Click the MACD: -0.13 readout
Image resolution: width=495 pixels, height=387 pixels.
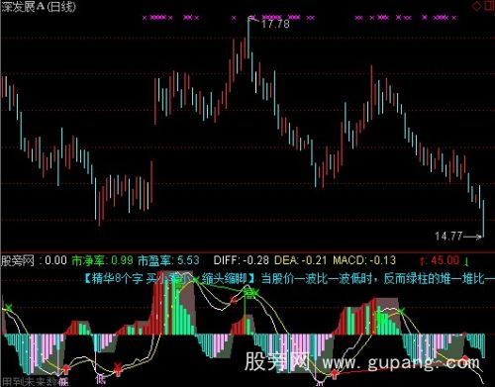364,260
